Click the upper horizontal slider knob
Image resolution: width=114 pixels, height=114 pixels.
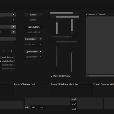pyautogui.click(x=72, y=37)
